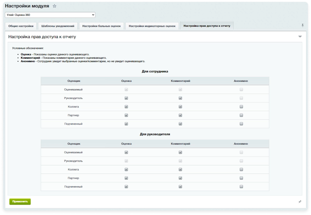
Task: Enable manager table Анонимно for Партнер
Action: click(241, 178)
